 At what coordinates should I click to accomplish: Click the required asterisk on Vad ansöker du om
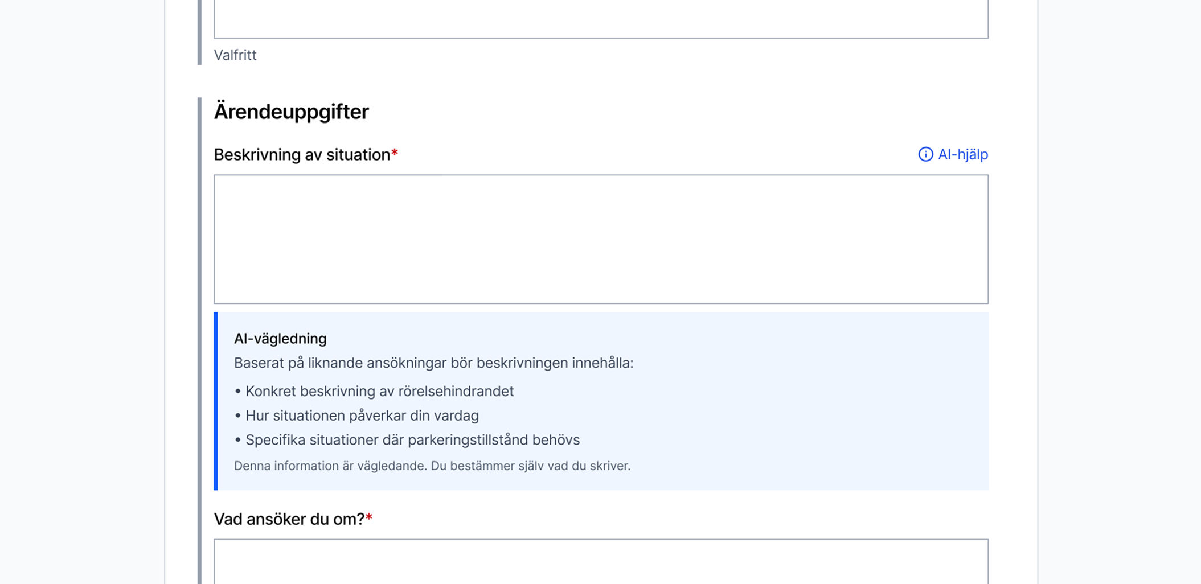pos(370,516)
